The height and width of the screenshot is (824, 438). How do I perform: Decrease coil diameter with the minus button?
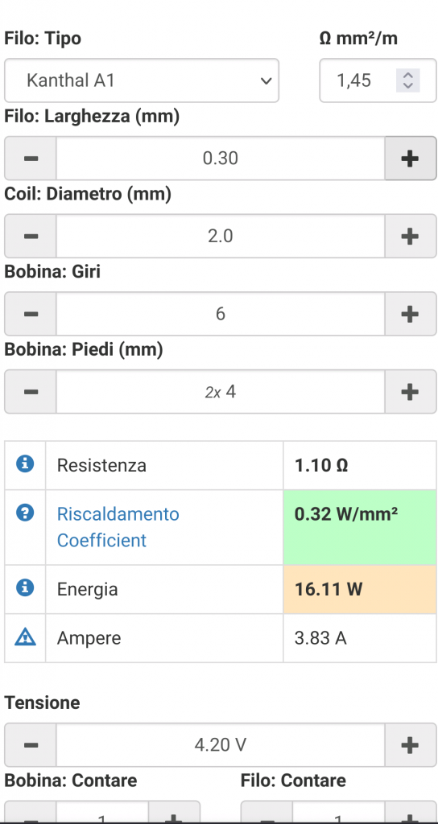click(x=31, y=236)
